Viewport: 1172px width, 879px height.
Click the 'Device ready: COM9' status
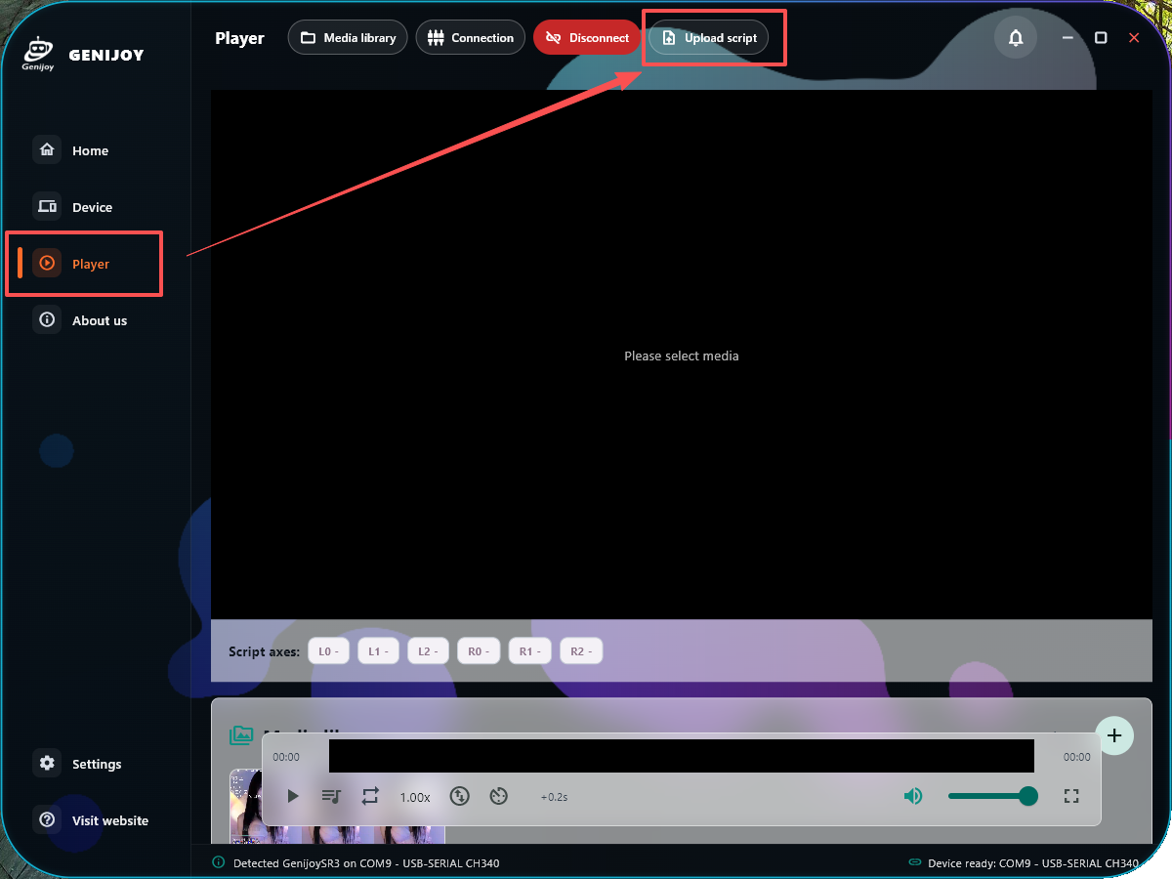[x=1024, y=863]
